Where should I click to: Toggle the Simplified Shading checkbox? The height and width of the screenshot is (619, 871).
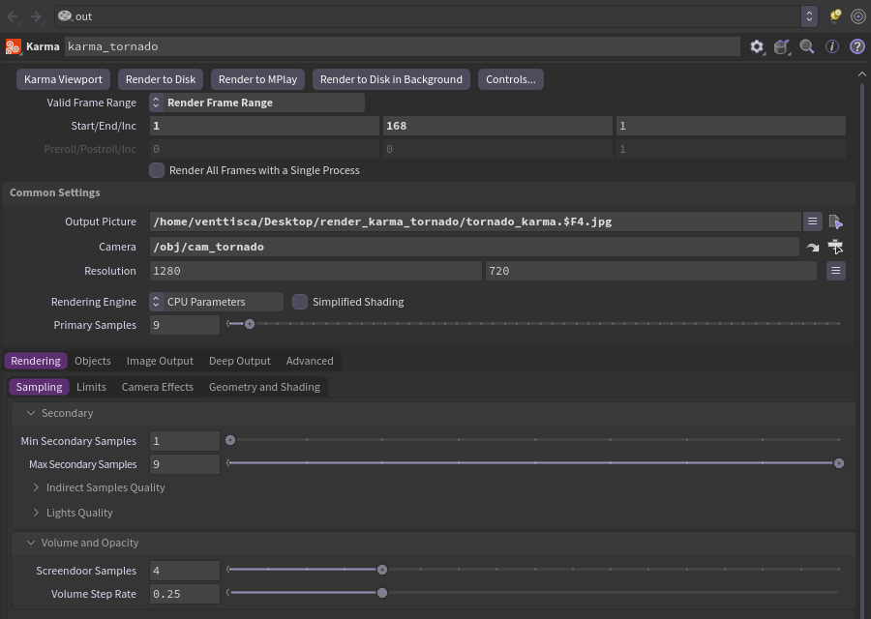(x=300, y=302)
